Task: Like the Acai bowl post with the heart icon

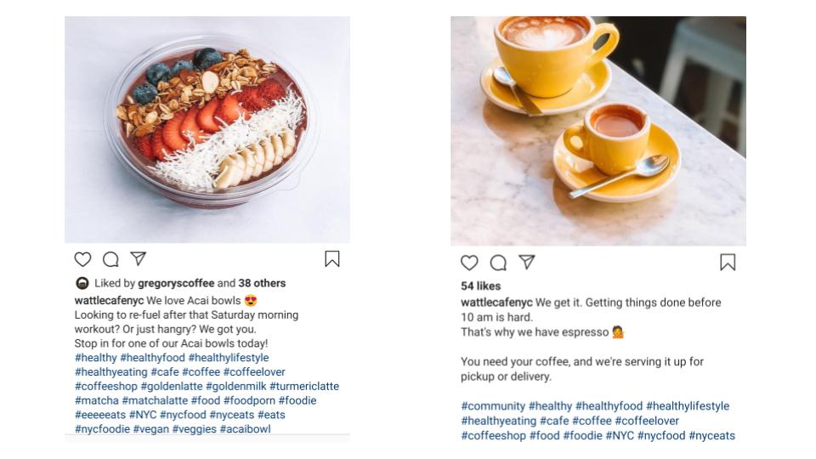Action: [82, 259]
